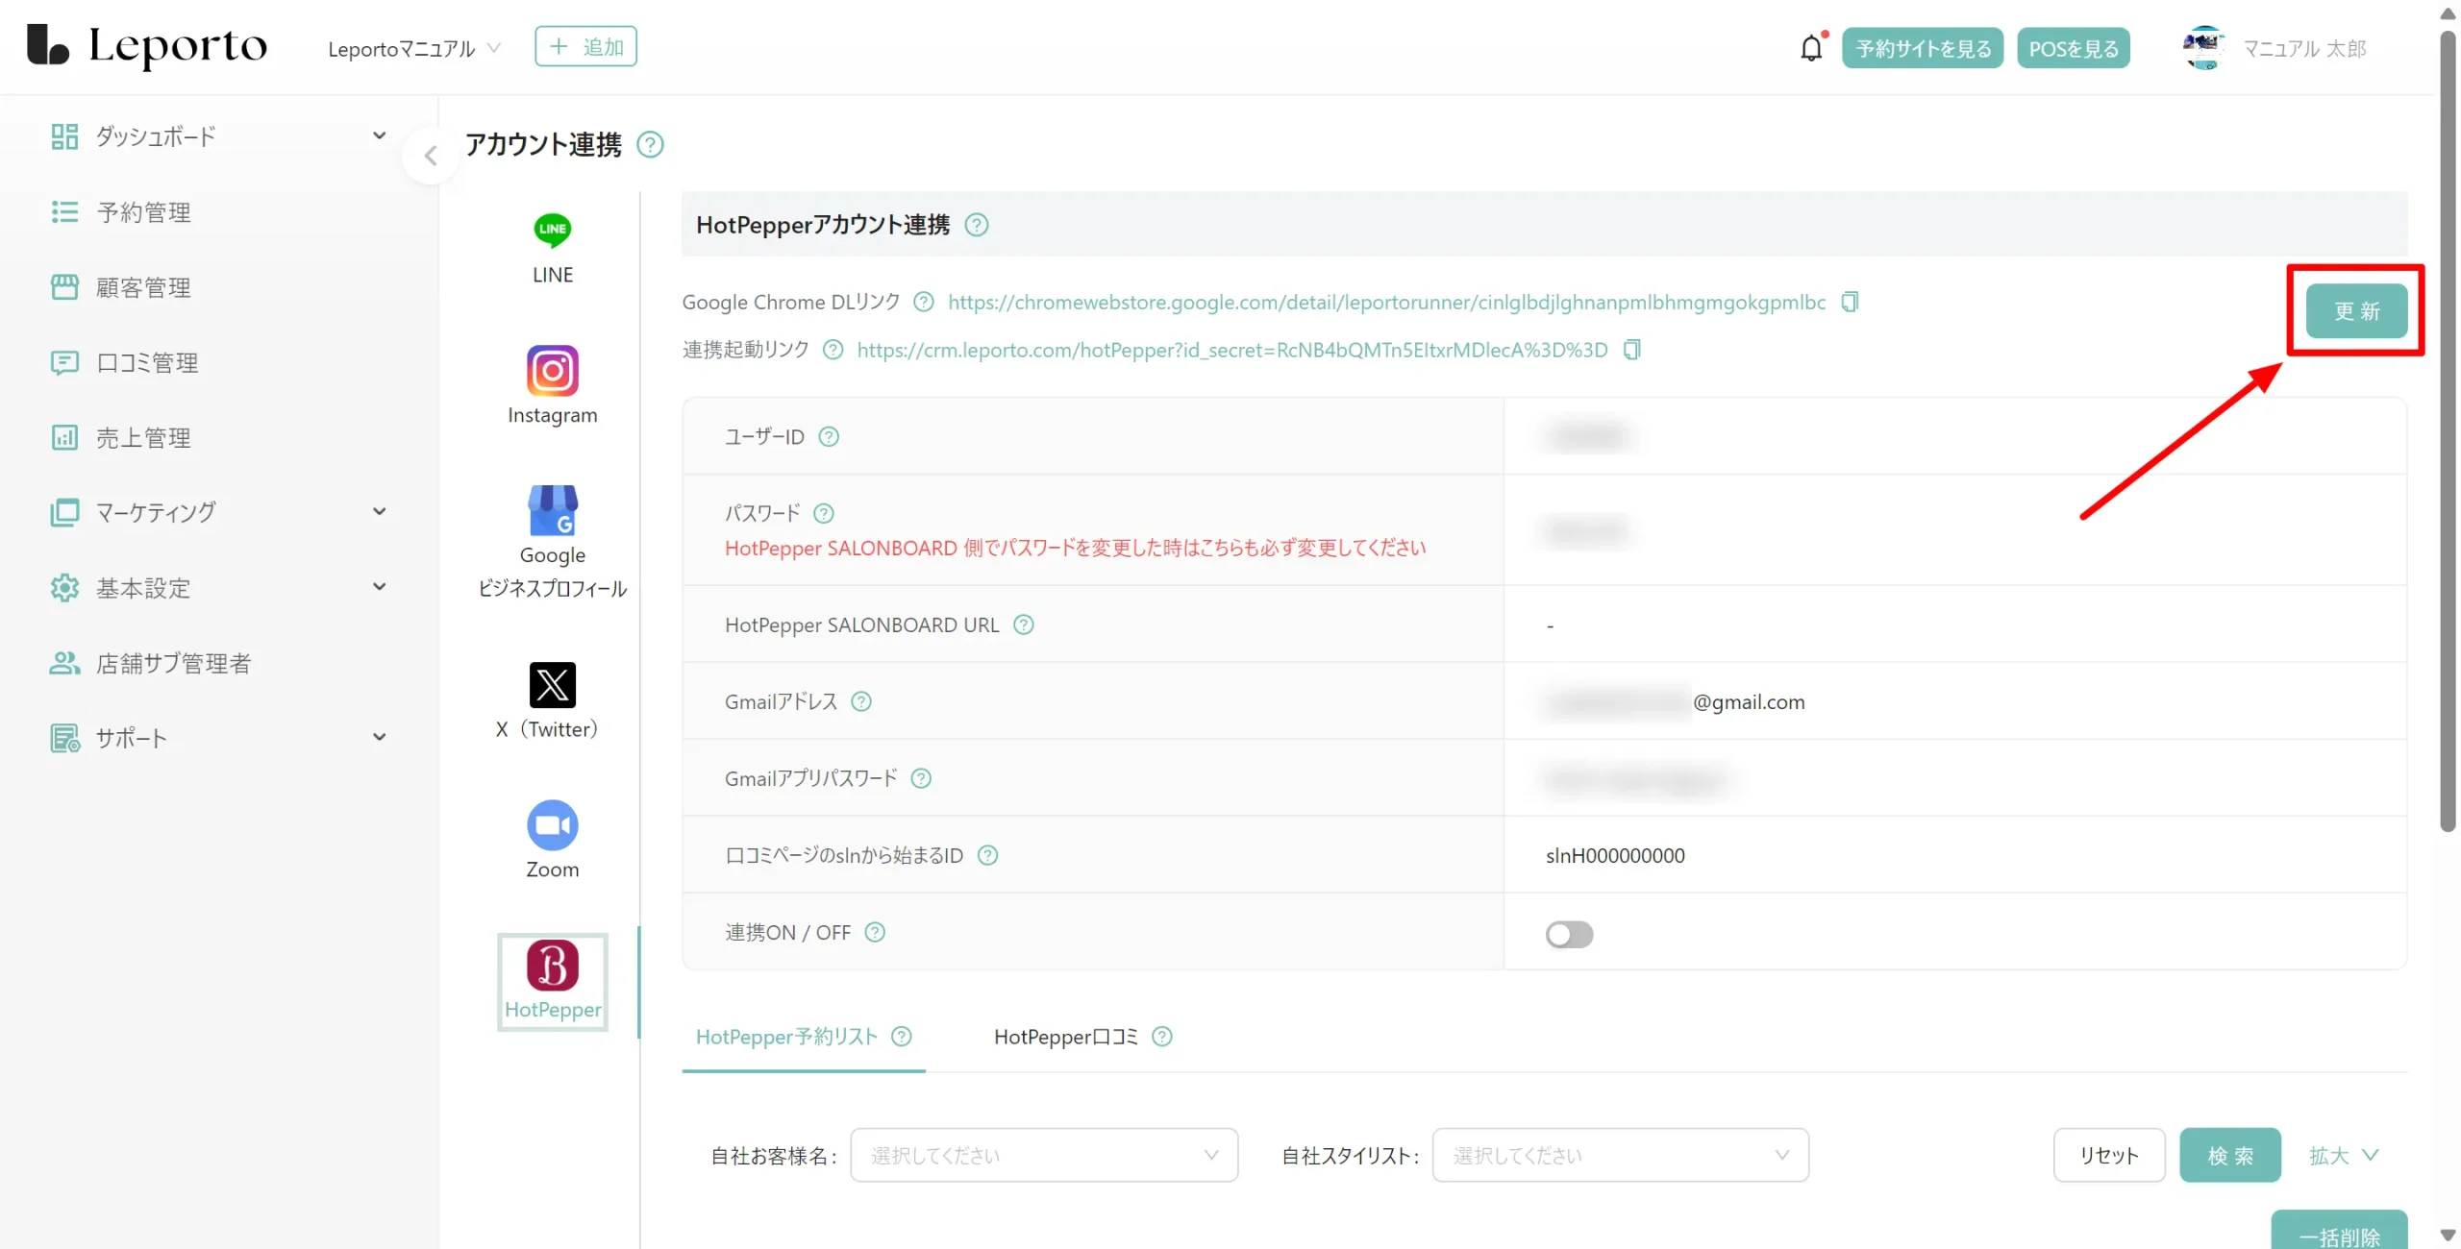The height and width of the screenshot is (1249, 2461).
Task: Click the 更新 button
Action: [2356, 311]
